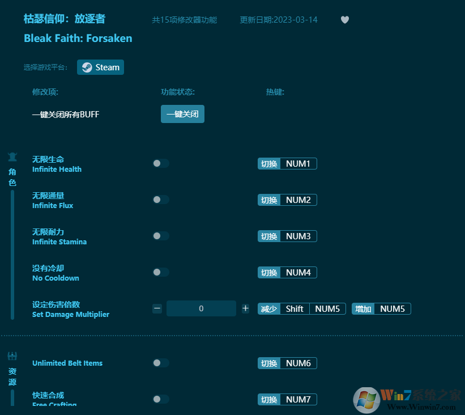The width and height of the screenshot is (465, 415).
Task: Click the plus icon beside damage multiplier
Action: [x=245, y=308]
